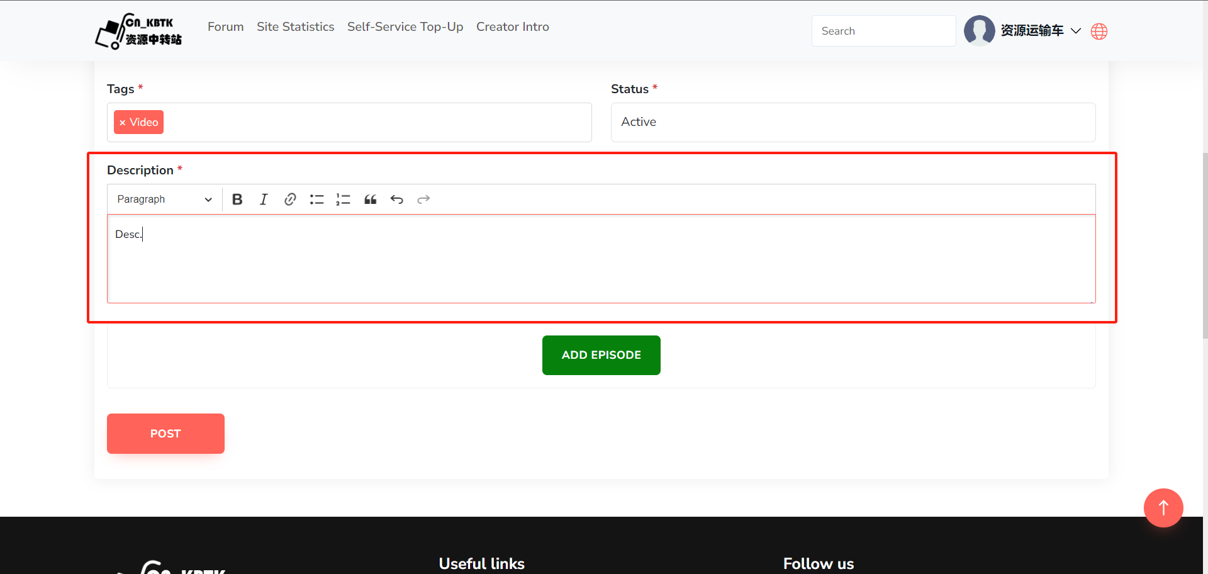The width and height of the screenshot is (1208, 574).
Task: Insert a numbered list
Action: 343,200
